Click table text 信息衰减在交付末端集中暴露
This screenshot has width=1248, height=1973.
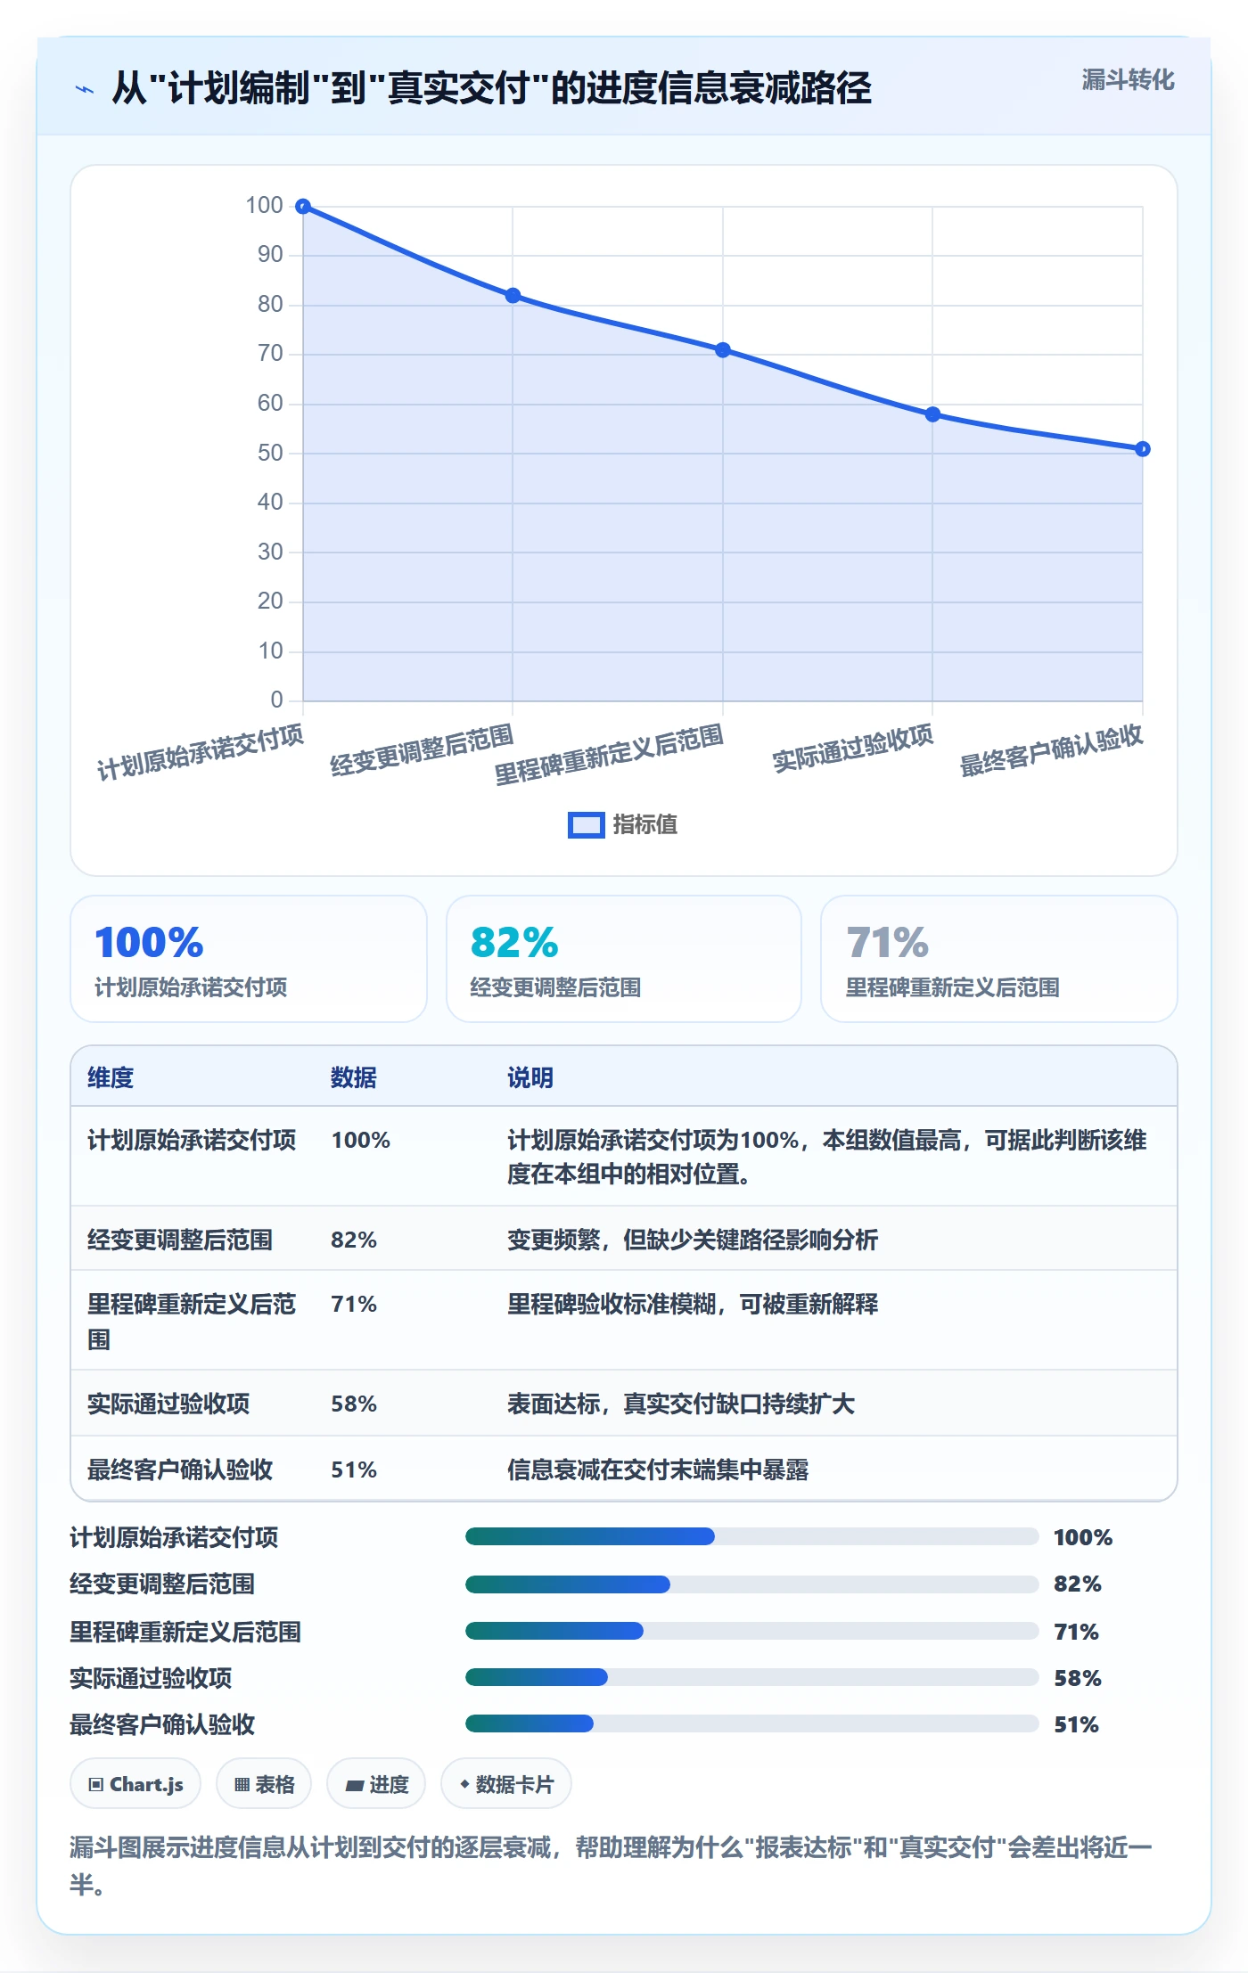coord(658,1470)
